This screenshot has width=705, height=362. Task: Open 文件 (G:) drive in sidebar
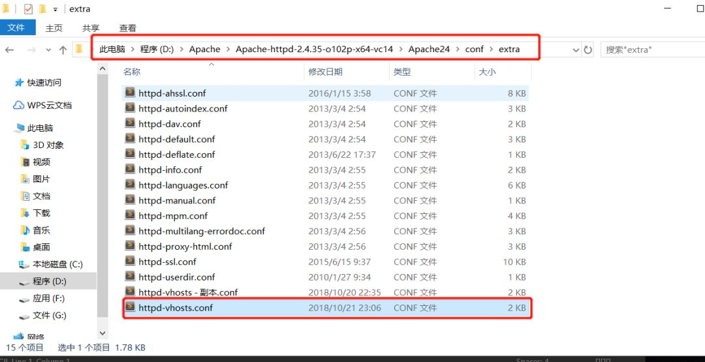click(50, 316)
